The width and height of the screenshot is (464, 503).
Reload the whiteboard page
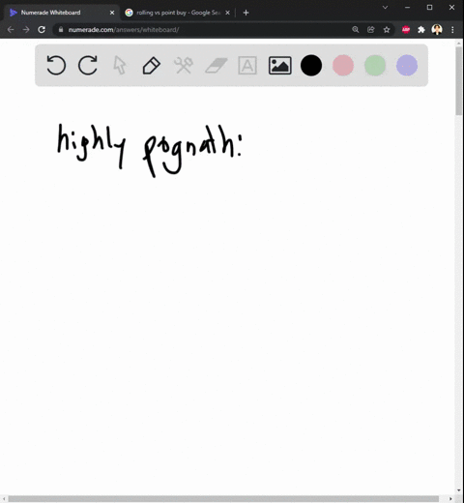42,30
